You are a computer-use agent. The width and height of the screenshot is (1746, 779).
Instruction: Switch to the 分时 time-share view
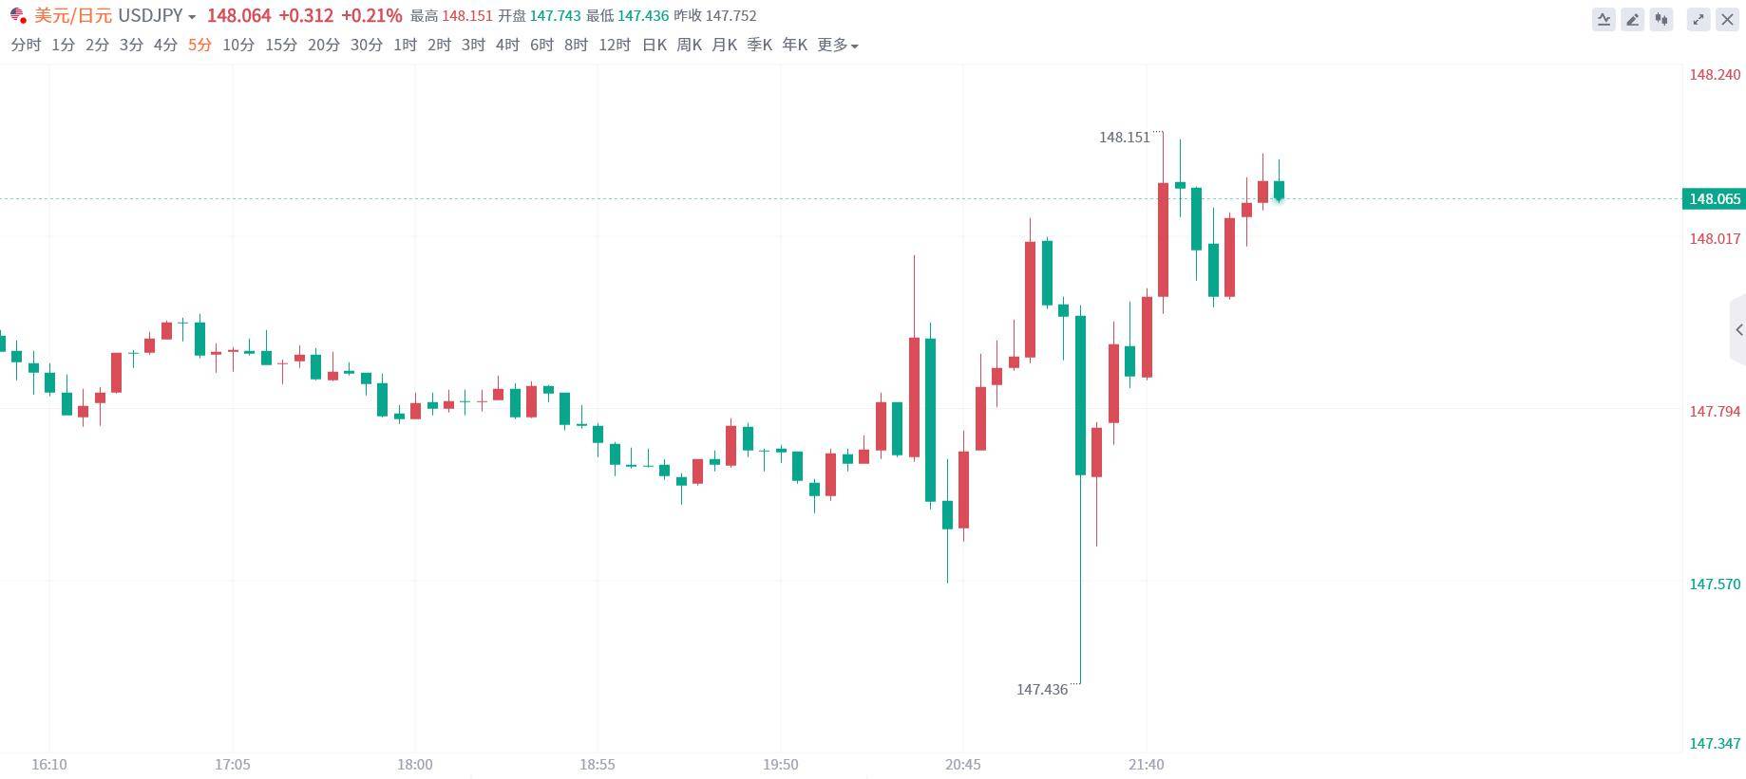coord(25,45)
